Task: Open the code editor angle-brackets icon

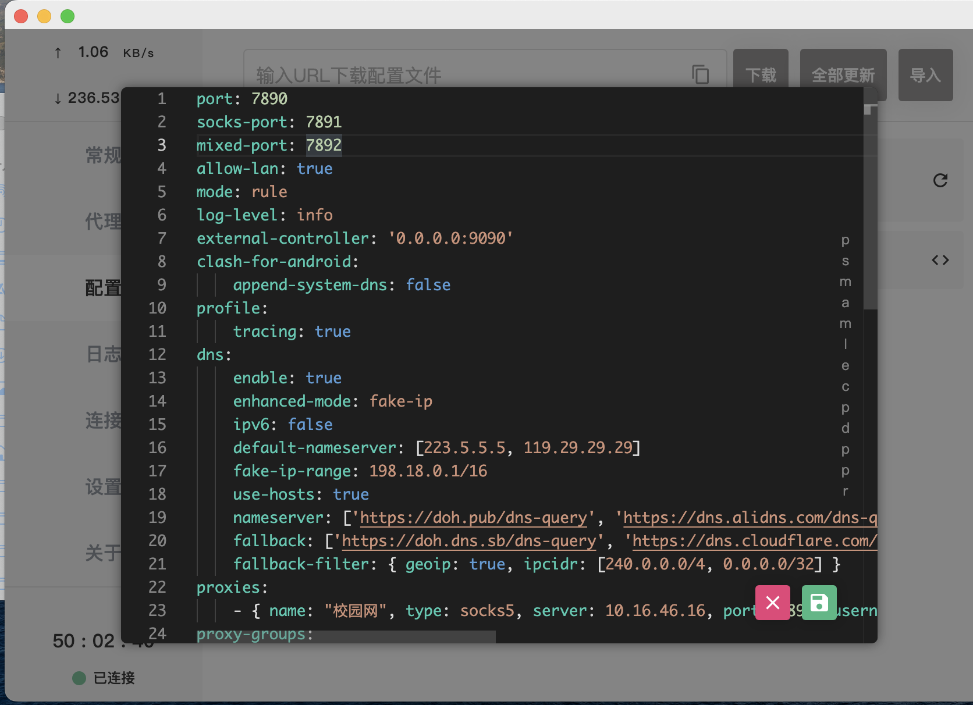Action: [x=940, y=260]
